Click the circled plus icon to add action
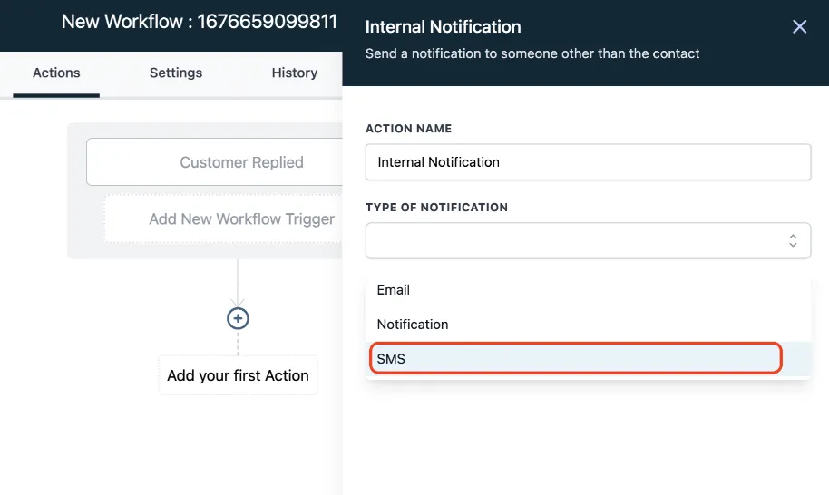The width and height of the screenshot is (829, 495). (x=238, y=318)
